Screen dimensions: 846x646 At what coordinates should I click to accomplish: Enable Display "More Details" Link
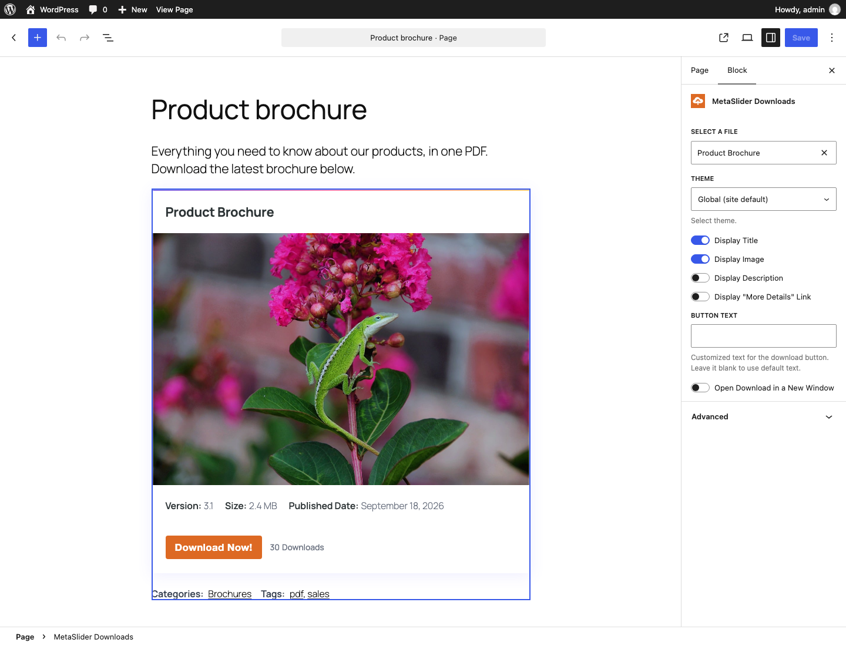click(700, 297)
